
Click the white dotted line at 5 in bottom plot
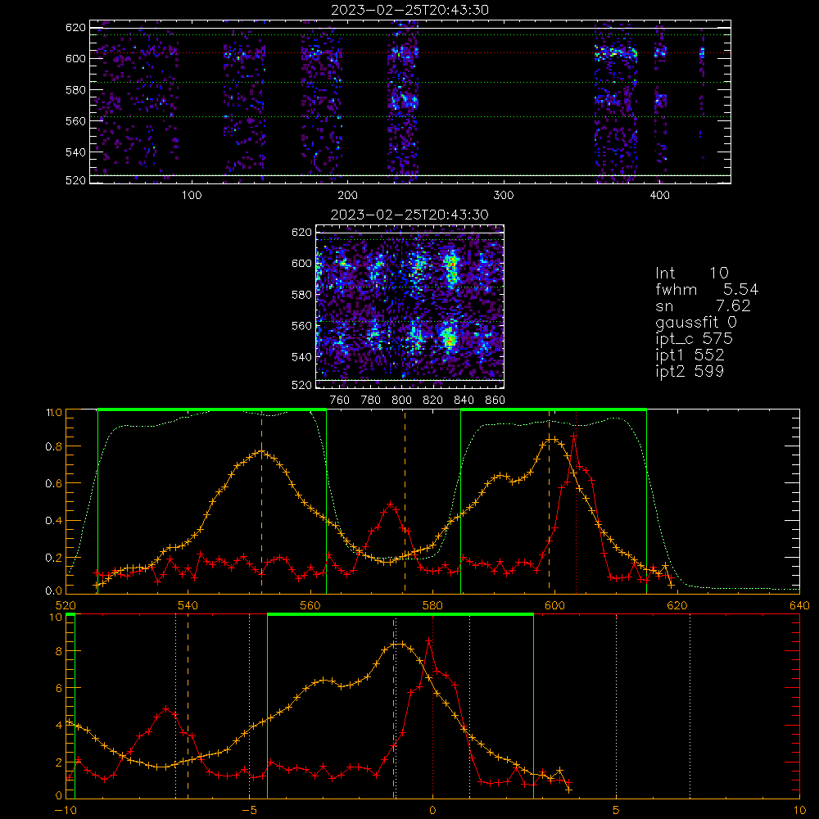(x=617, y=706)
